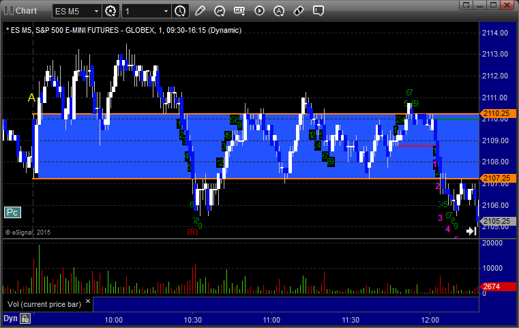Click the 2105.25 last price marker
This screenshot has height=328, width=519.
coord(497,221)
